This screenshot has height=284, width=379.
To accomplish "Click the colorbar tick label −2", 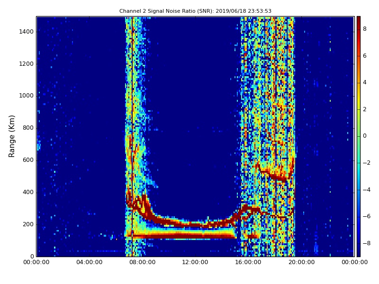I will tap(367, 163).
